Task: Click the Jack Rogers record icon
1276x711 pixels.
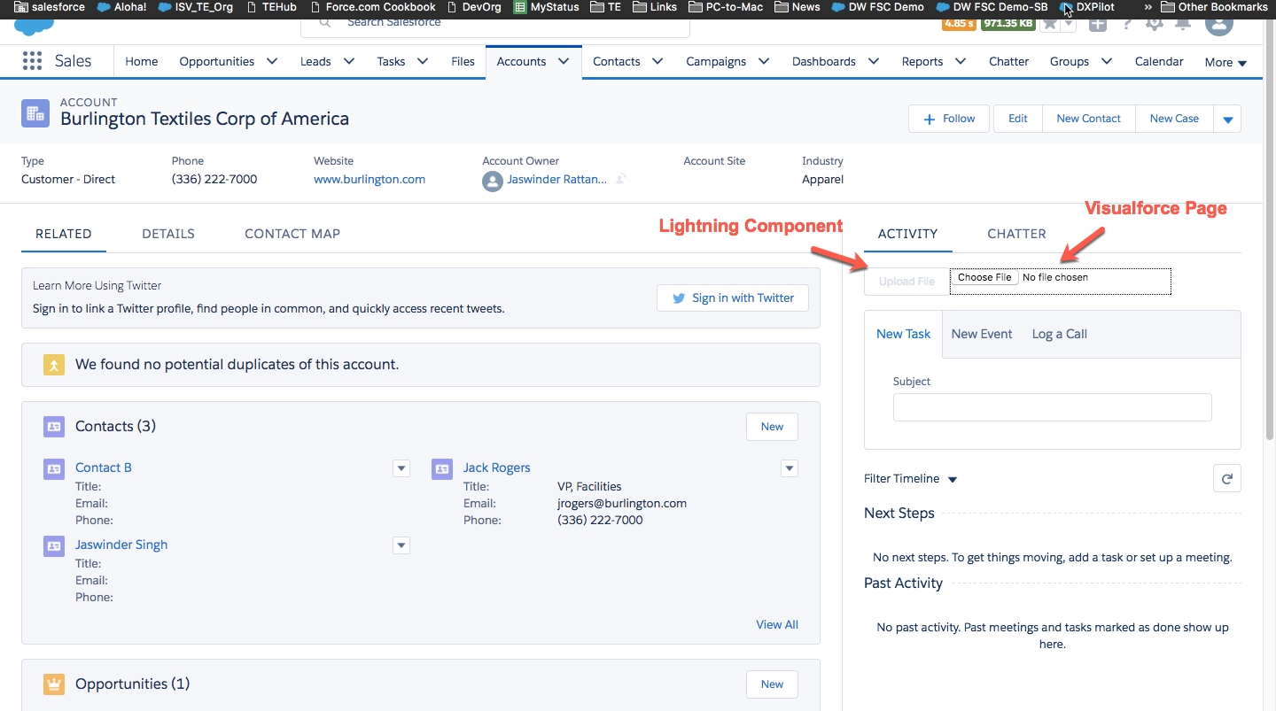Action: pos(442,469)
